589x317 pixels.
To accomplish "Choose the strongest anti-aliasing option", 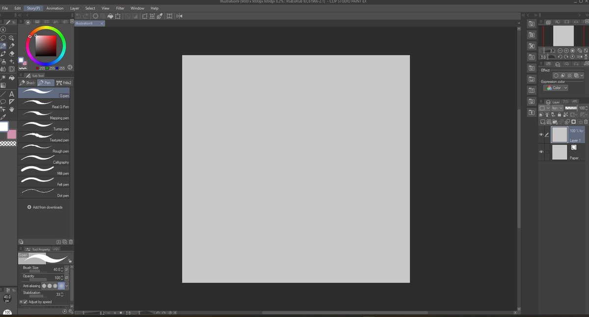I will click(61, 286).
